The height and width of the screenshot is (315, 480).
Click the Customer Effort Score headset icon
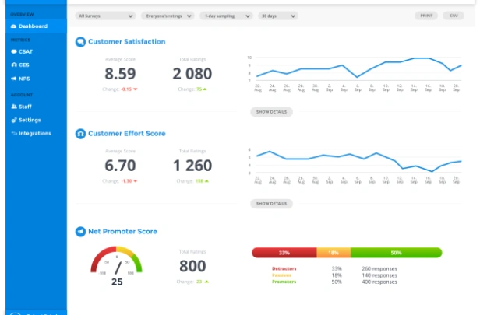pos(80,134)
